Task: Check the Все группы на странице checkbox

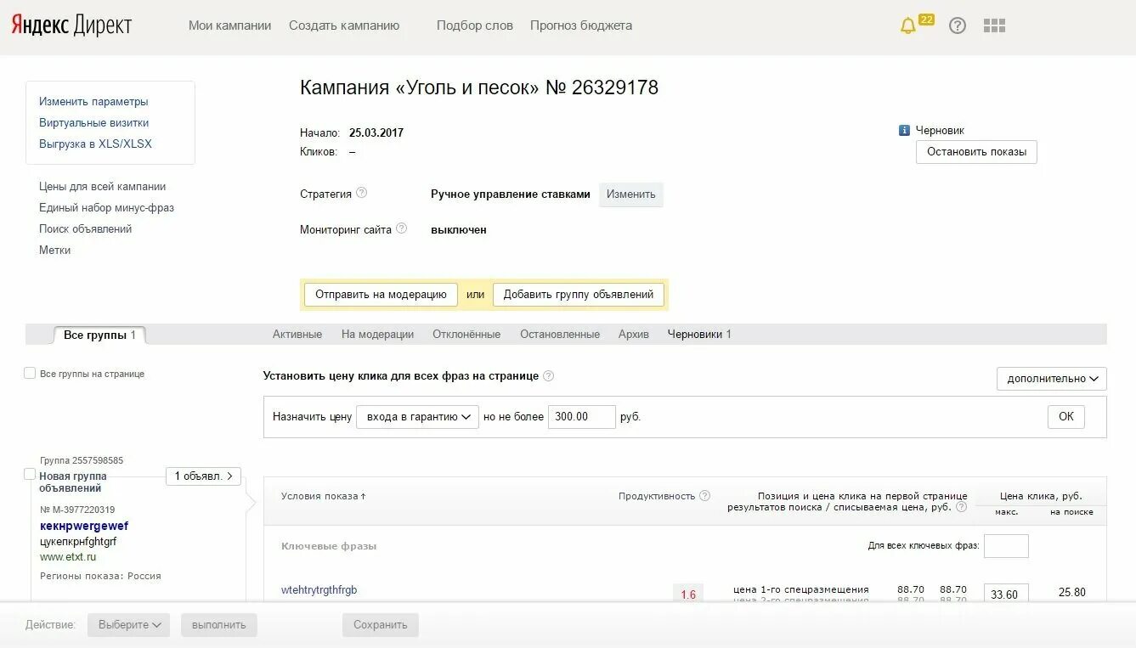Action: point(28,373)
